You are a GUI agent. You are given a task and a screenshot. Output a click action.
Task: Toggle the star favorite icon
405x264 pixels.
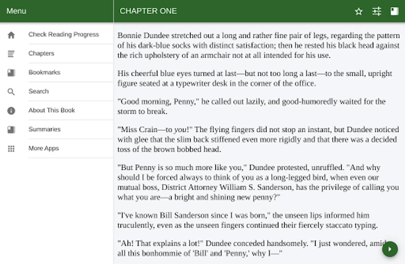point(359,11)
